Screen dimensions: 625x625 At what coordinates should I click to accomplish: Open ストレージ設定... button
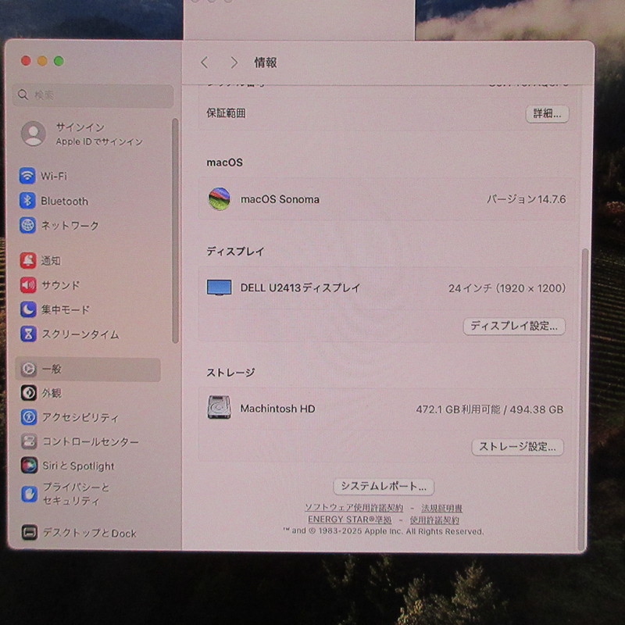click(517, 447)
